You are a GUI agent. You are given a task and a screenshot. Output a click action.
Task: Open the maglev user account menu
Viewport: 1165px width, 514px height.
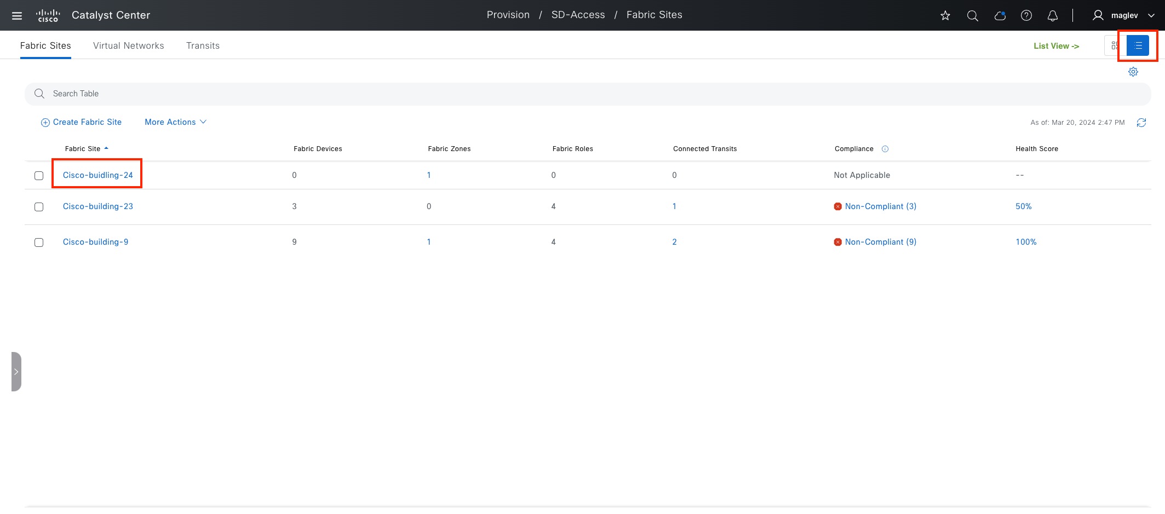pos(1124,16)
